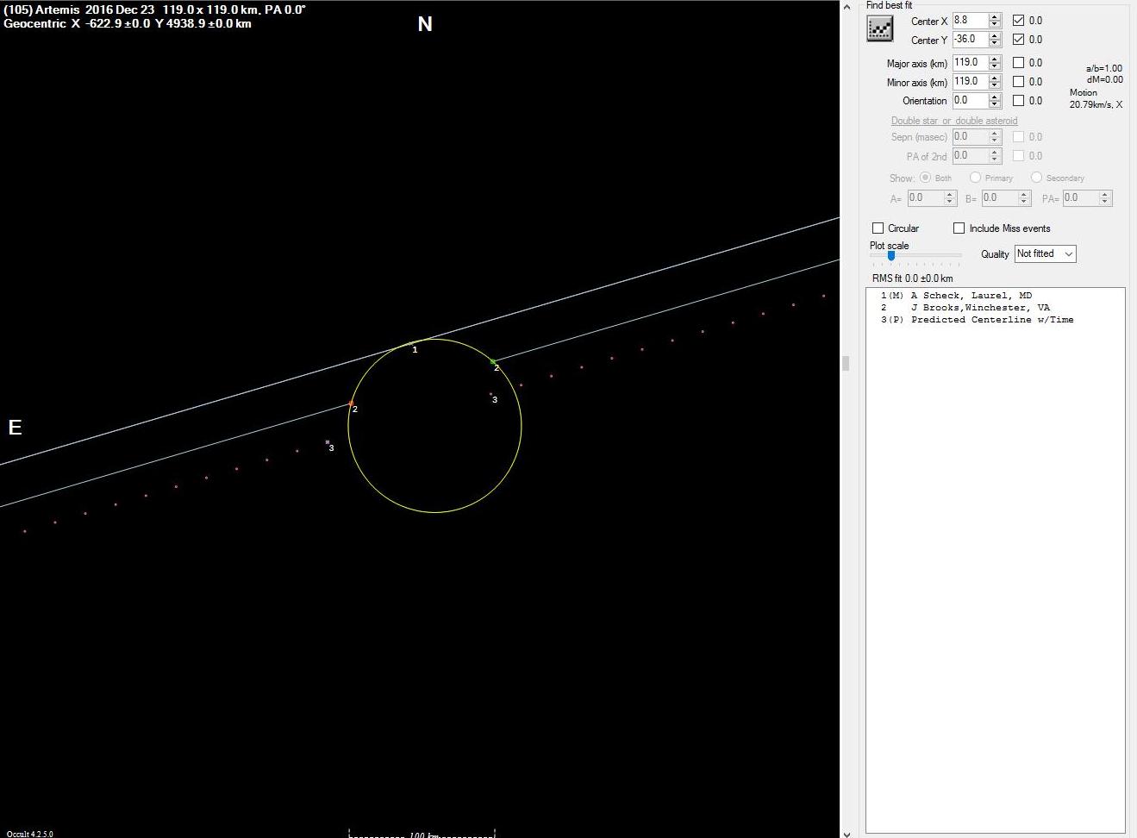Decrease Center Y with down arrow
This screenshot has width=1137, height=838.
point(995,43)
